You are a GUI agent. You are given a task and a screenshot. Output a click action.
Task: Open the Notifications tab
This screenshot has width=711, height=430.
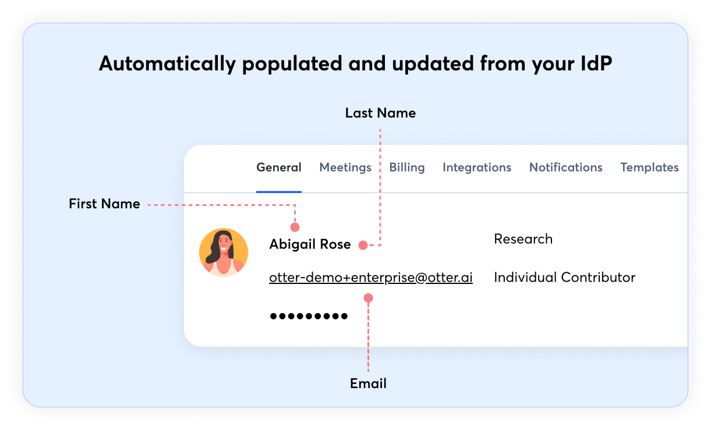(x=565, y=168)
